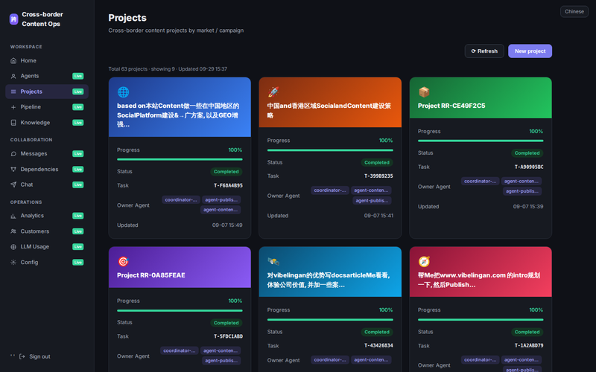Click the updated time 09-07 15:49

click(x=227, y=225)
